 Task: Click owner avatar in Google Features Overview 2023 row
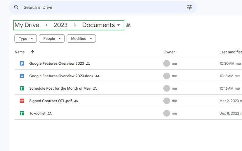(167, 63)
